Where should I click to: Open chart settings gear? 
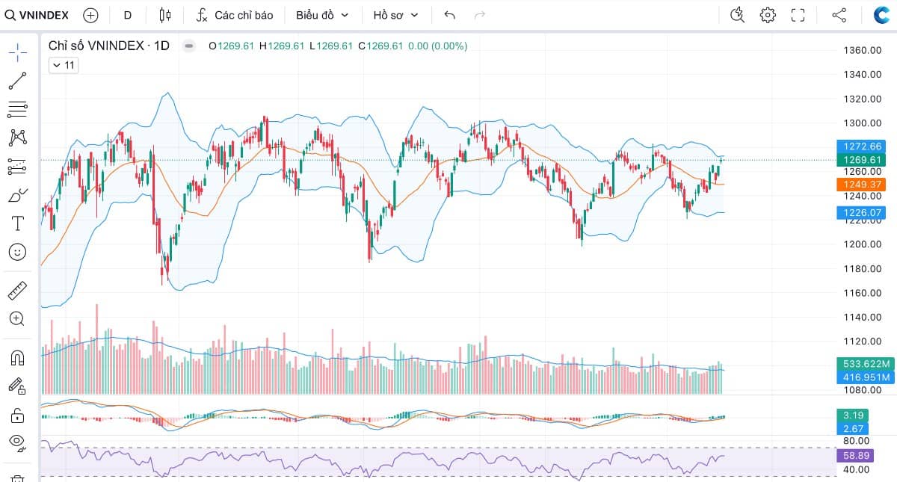(768, 15)
